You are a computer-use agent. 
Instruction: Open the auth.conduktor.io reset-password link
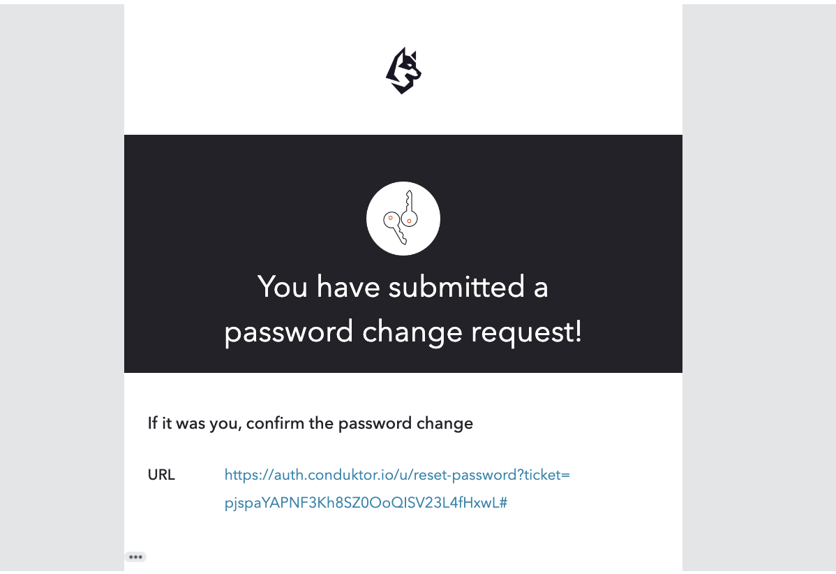click(x=397, y=489)
